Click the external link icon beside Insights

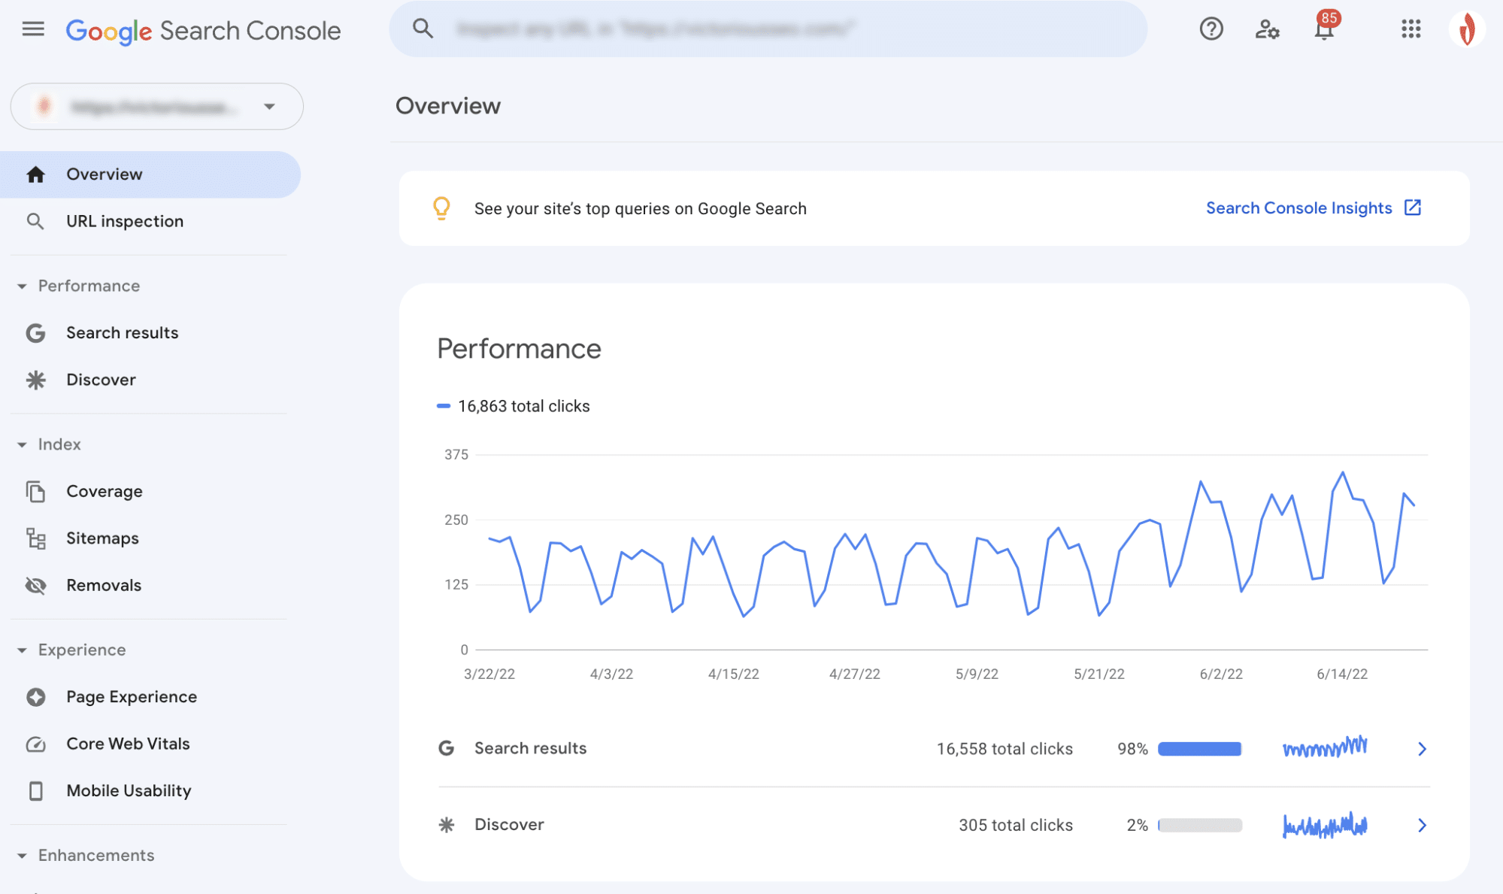click(x=1413, y=208)
